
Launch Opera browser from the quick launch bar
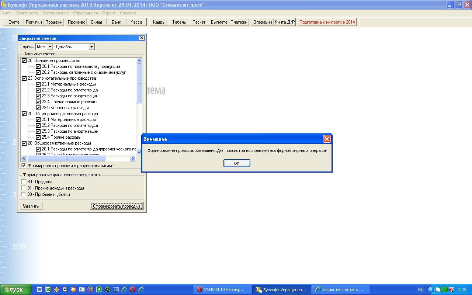tap(132, 290)
